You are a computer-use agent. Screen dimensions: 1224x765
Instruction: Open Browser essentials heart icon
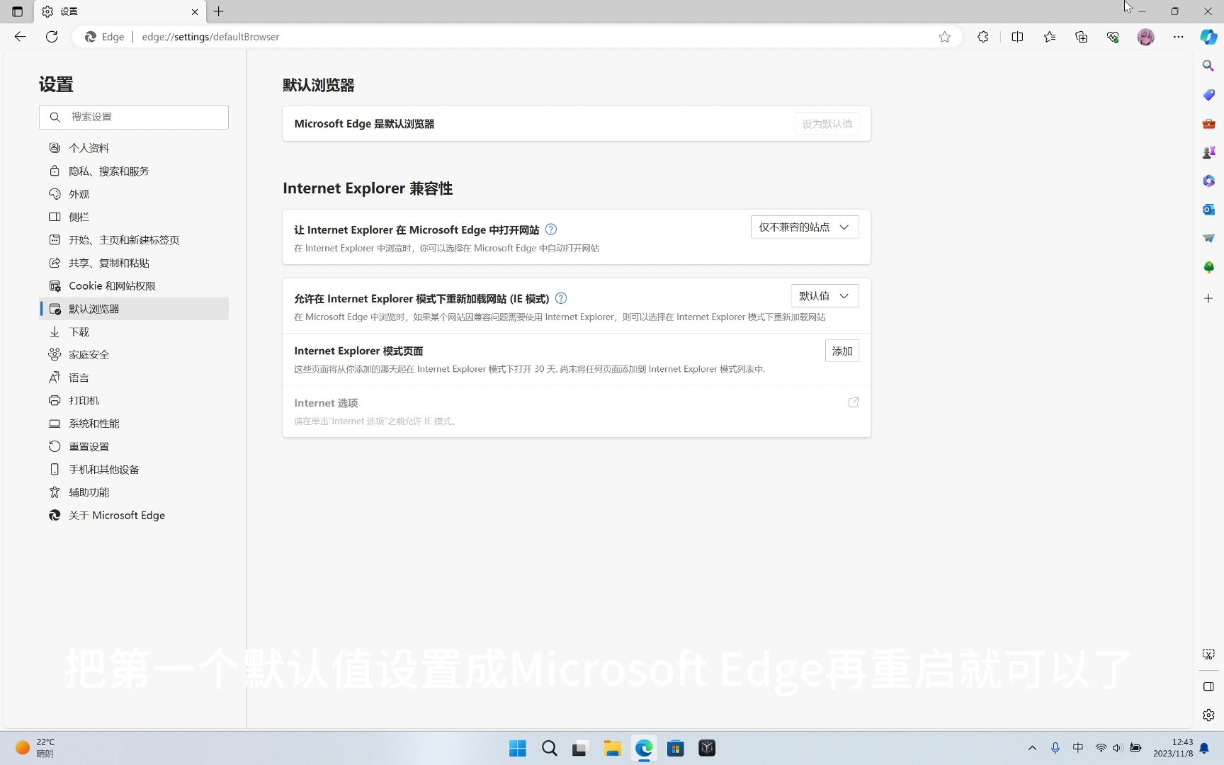point(1113,37)
